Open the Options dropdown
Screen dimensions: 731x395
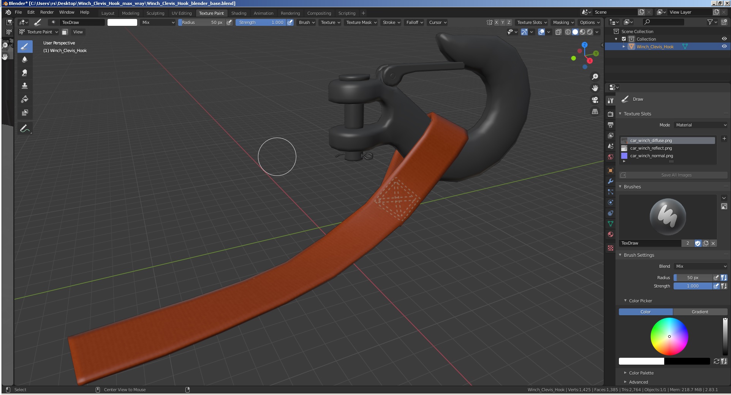point(590,22)
